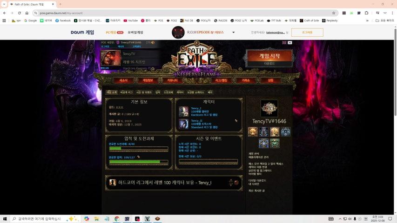Click the level 100 hardcore character achievement icon
397x223 pixels.
[x=113, y=182]
